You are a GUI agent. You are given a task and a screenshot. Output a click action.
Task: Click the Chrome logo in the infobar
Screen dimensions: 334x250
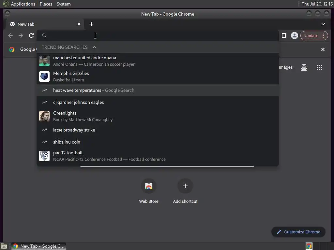pyautogui.click(x=12, y=49)
